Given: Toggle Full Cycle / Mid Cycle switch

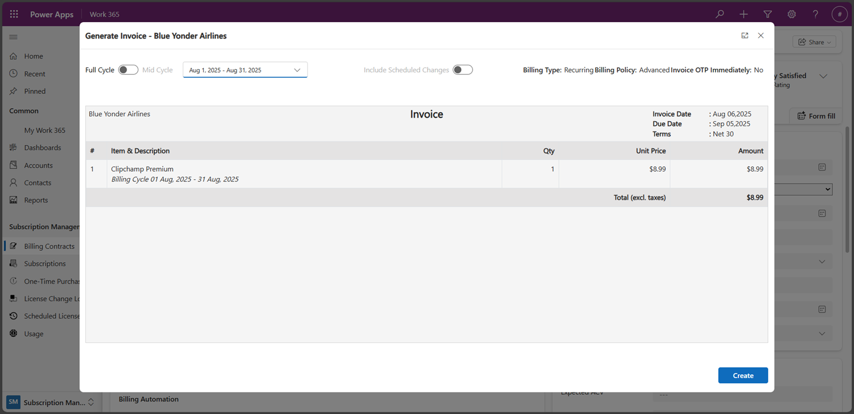Looking at the screenshot, I should point(128,70).
